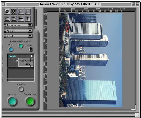Flip image horizontally icon
This screenshot has width=141, height=118.
click(21, 18)
